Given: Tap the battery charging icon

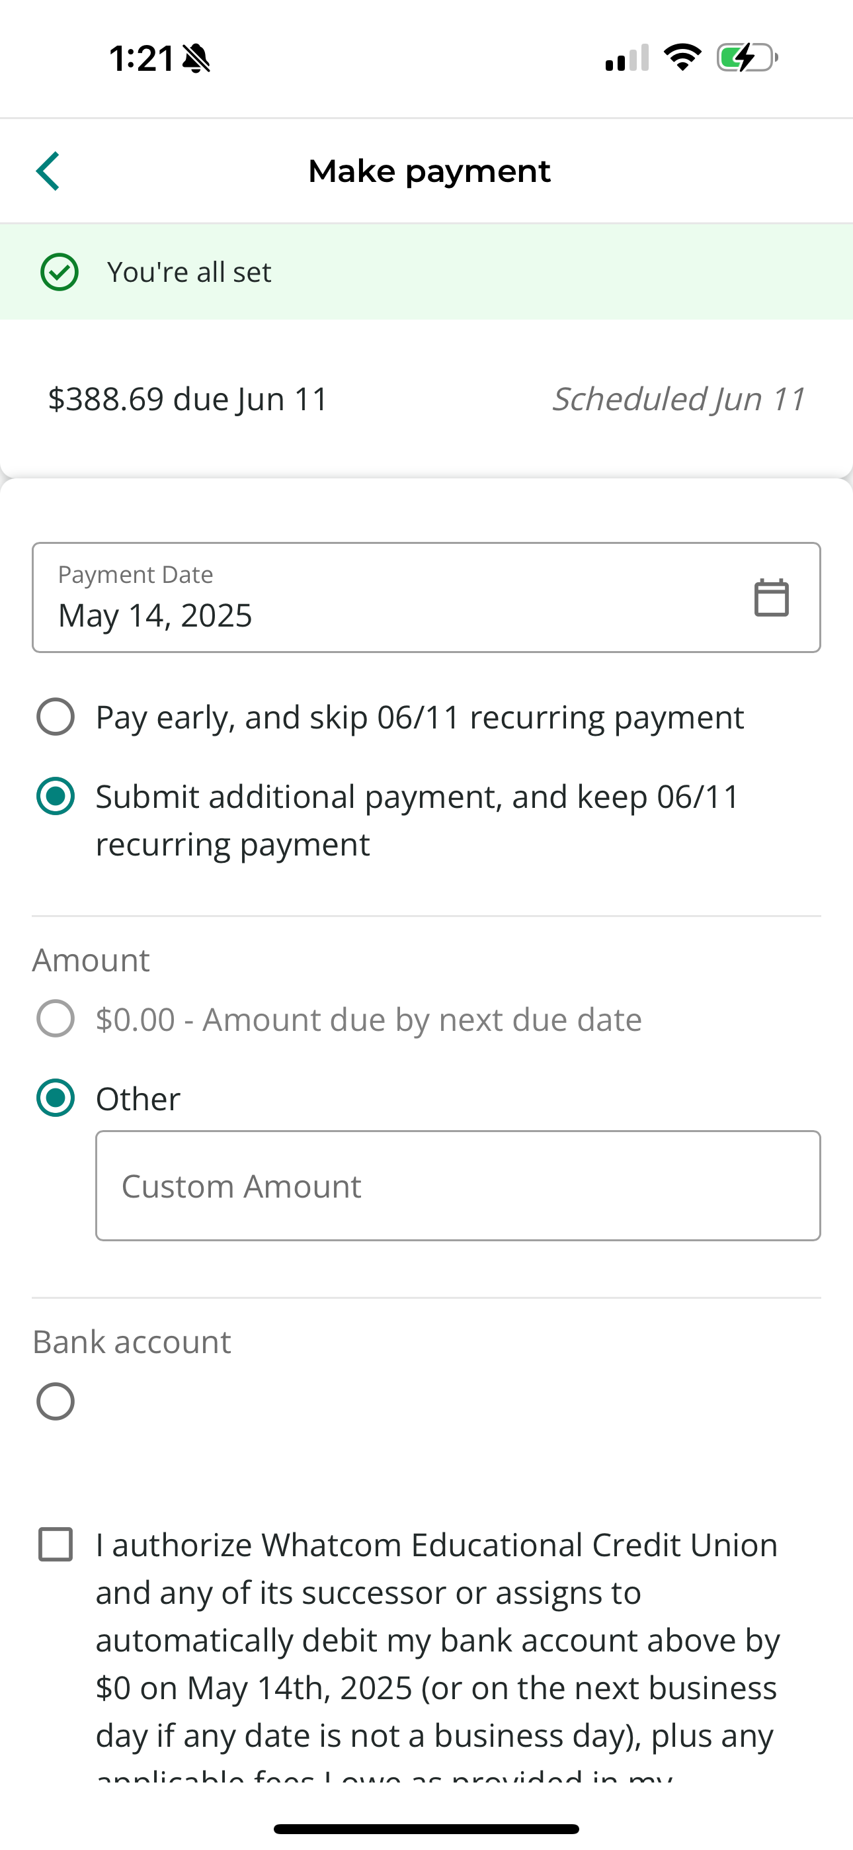Looking at the screenshot, I should (x=747, y=58).
